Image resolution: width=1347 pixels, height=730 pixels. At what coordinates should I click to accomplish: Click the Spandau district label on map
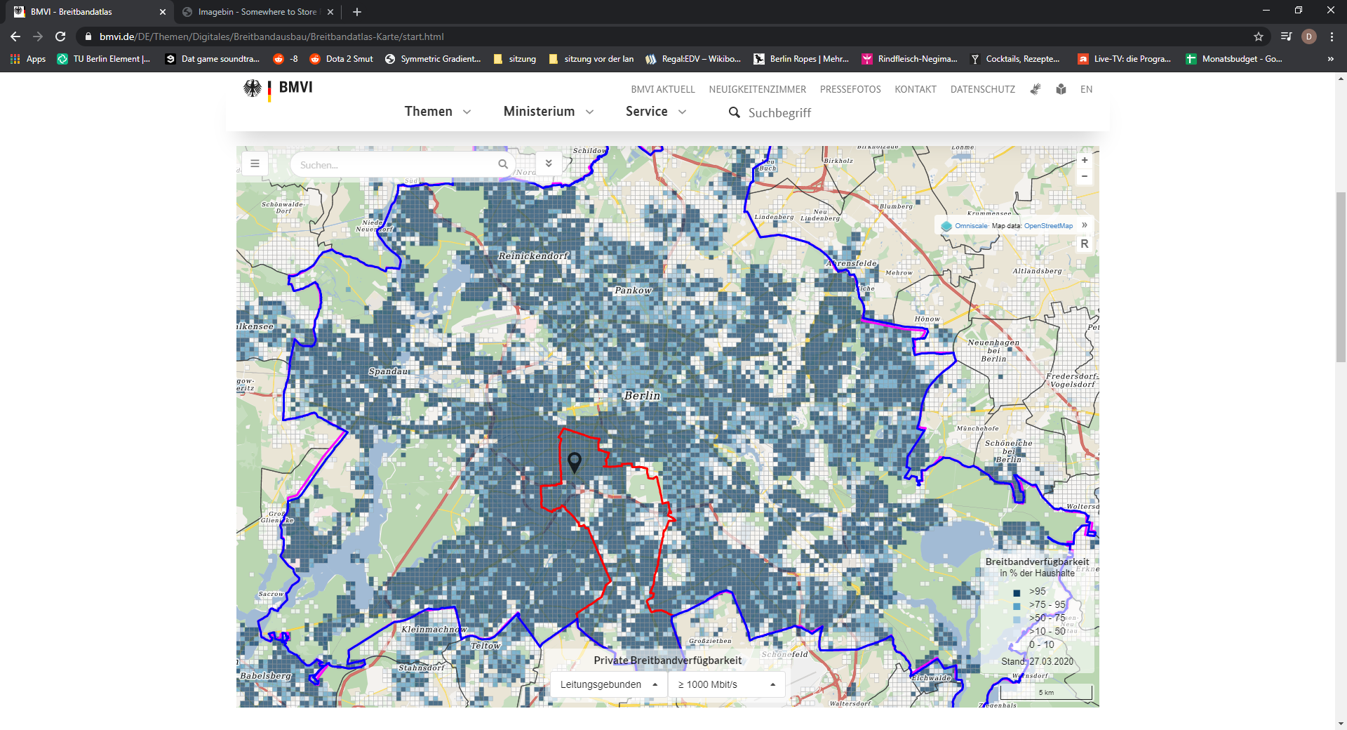pos(389,371)
